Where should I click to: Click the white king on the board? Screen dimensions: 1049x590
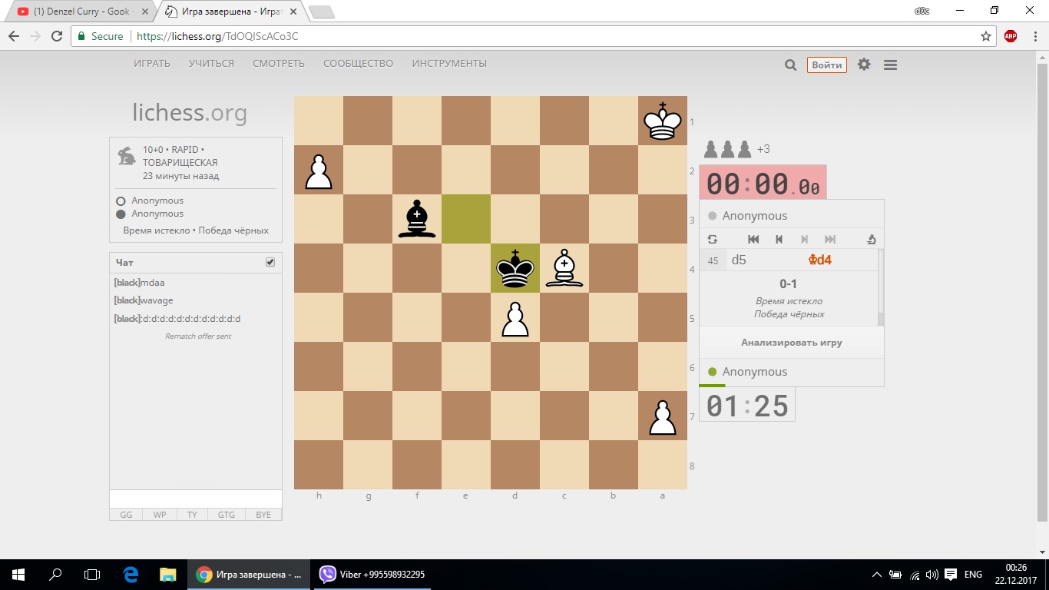[662, 121]
